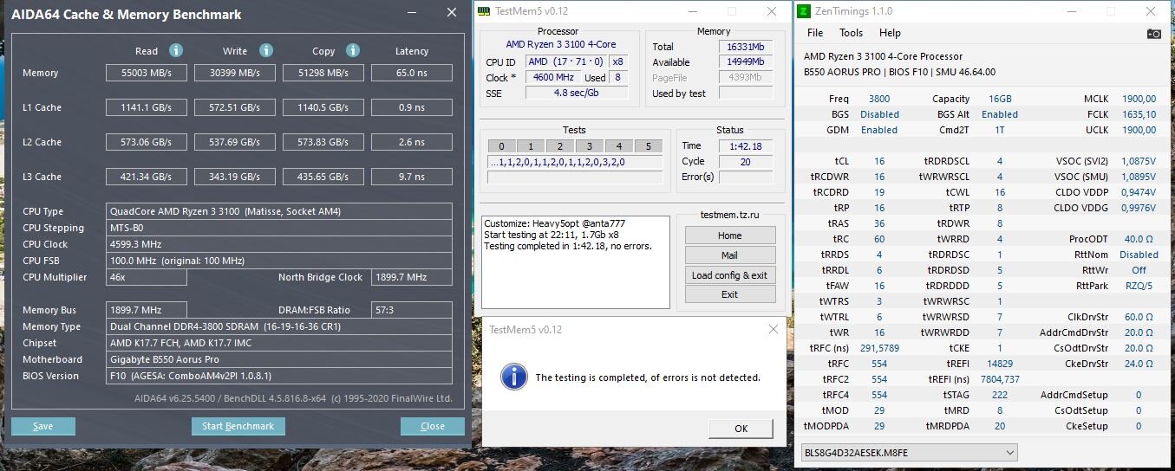
Task: Click the ZenTimings title bar logo icon
Action: (x=804, y=11)
